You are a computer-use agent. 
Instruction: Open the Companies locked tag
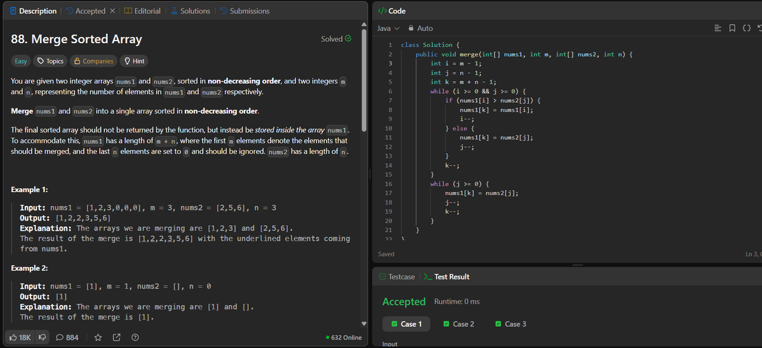coord(93,61)
